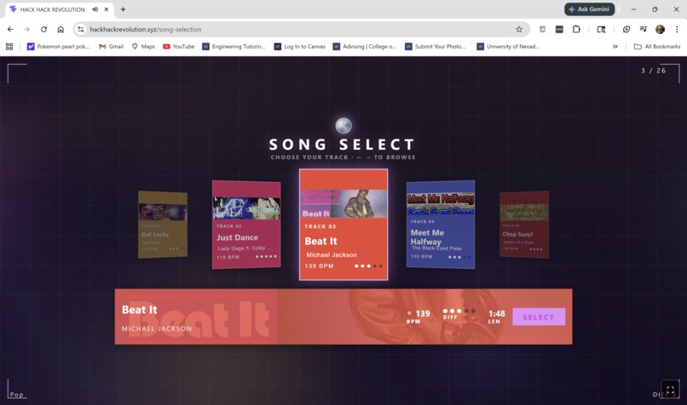Screen dimensions: 687x405
Task: Click the 3 / 26 track counter
Action: (x=653, y=71)
